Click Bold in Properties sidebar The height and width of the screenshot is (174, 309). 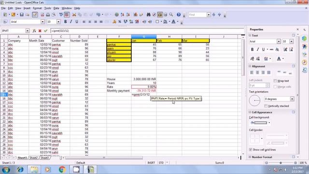point(252,49)
